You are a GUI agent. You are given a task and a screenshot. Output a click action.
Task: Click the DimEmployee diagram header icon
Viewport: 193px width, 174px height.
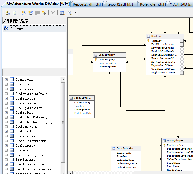pos(164,141)
